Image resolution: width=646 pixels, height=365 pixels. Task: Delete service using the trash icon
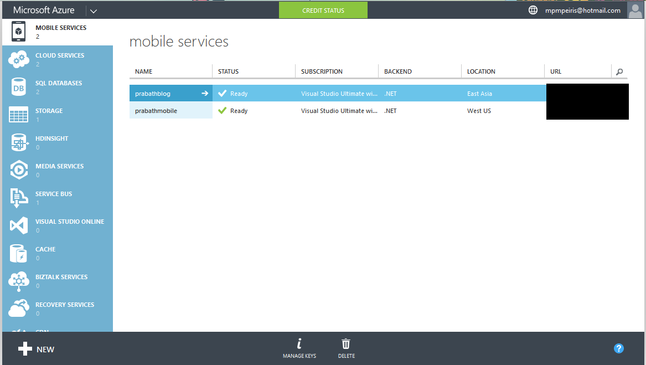click(x=346, y=348)
